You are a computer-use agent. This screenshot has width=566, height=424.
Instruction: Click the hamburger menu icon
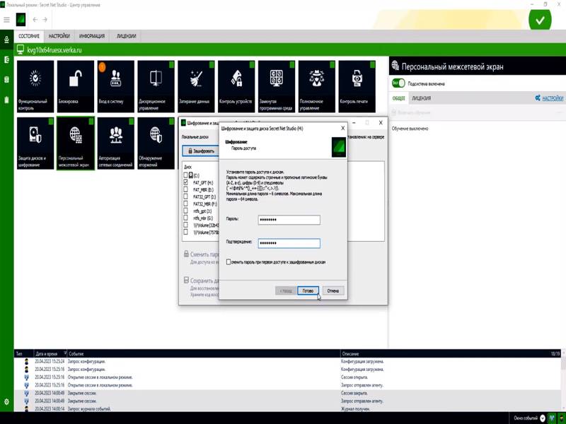pyautogui.click(x=7, y=20)
